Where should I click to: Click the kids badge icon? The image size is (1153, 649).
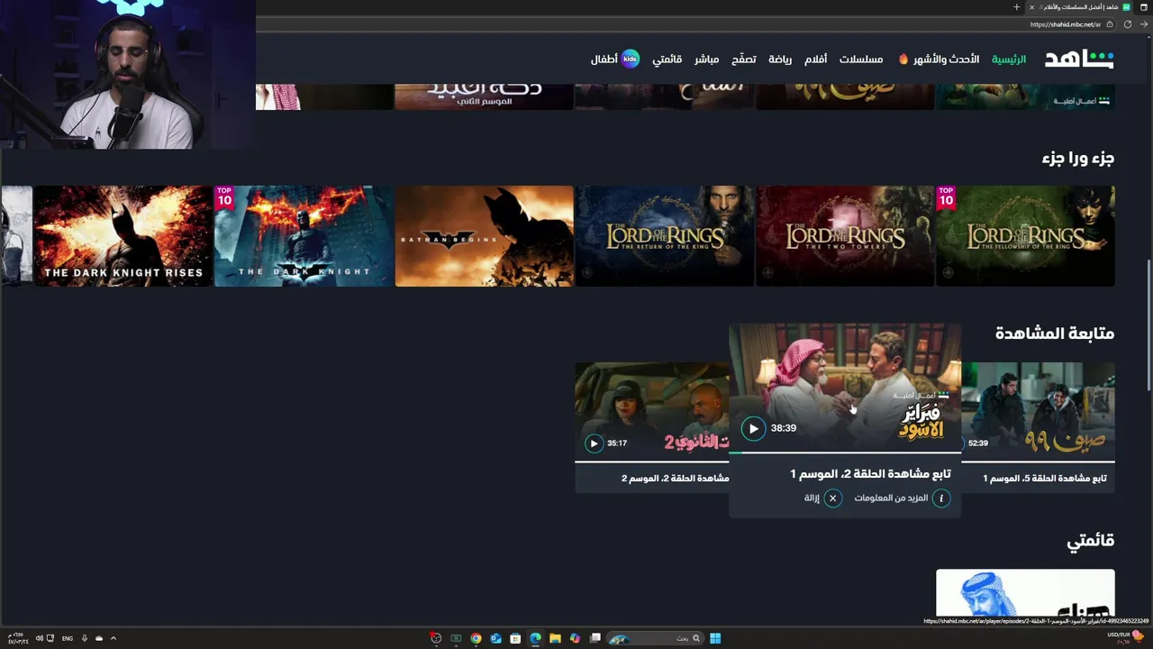coord(631,59)
